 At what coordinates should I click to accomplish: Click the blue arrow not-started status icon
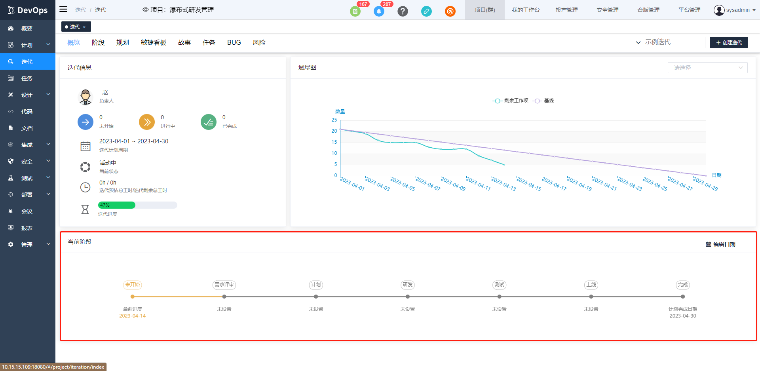point(85,122)
